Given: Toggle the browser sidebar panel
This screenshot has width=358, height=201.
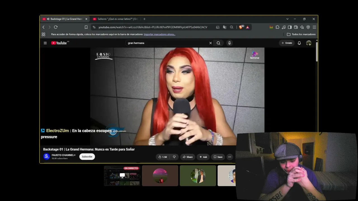Looking at the screenshot, I should pos(290,27).
